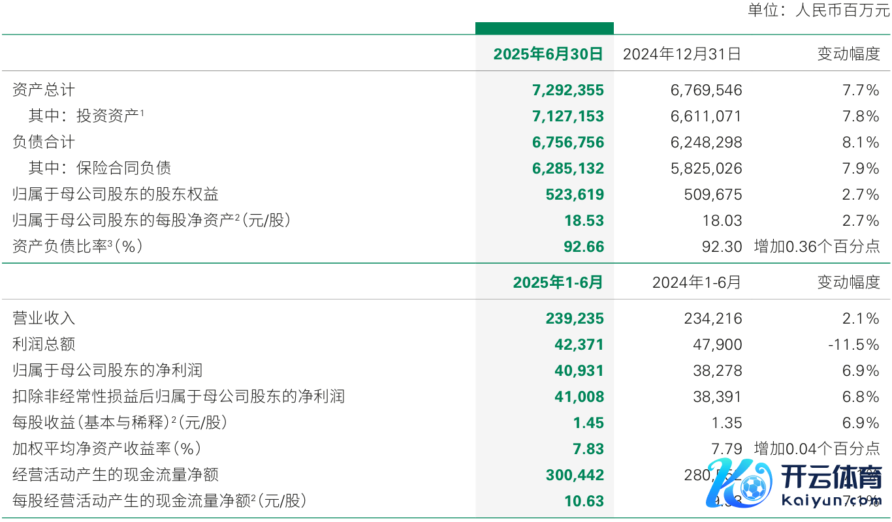Select the total assets value 7,292,355

[x=568, y=90]
